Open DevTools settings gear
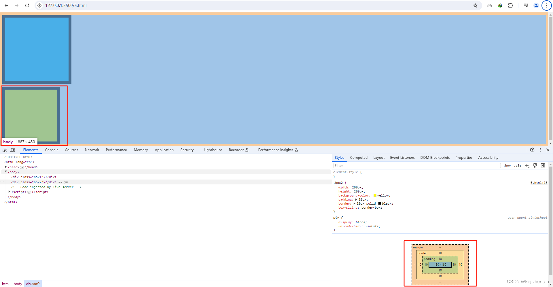Screen dimensions: 553x287 click(532, 150)
